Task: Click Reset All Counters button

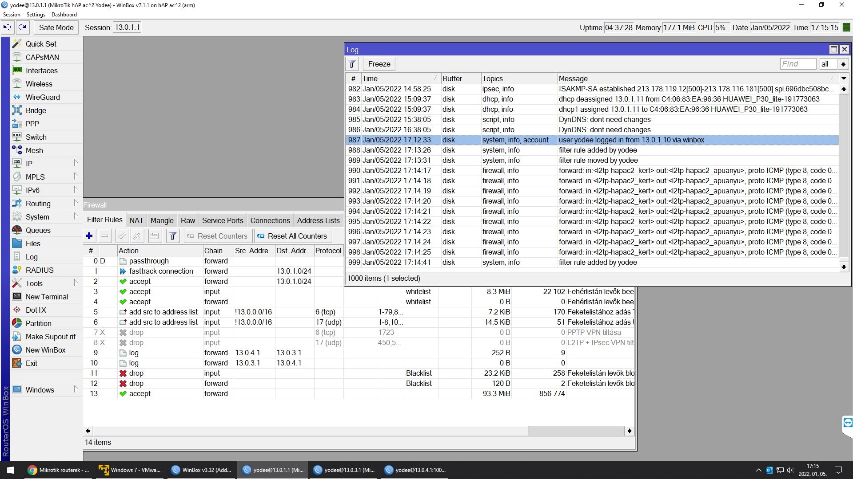Action: 293,236
